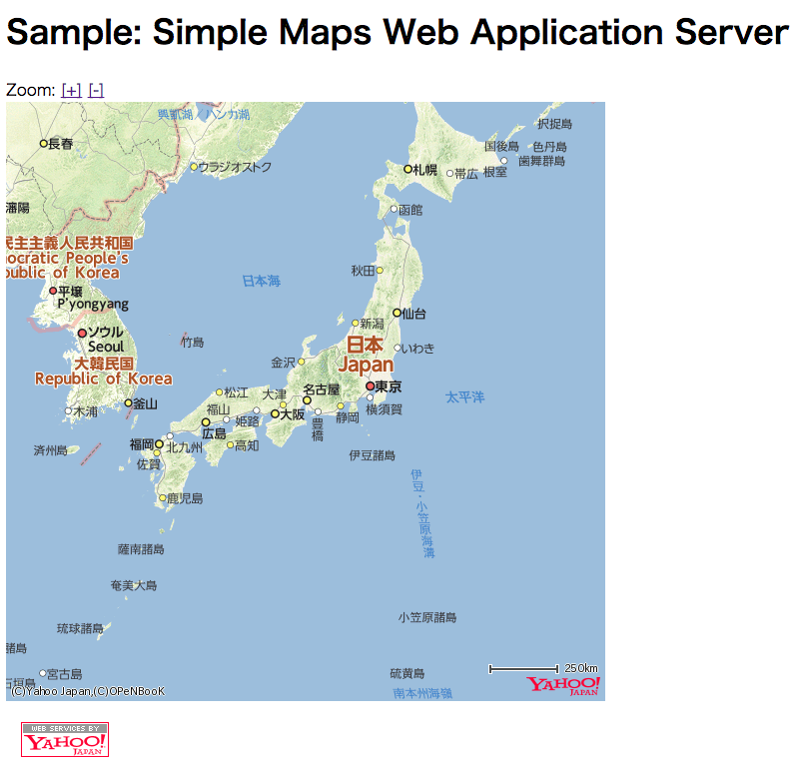Click the 太平洋 (Pacific Ocean) label
The height and width of the screenshot is (763, 802).
[x=464, y=396]
